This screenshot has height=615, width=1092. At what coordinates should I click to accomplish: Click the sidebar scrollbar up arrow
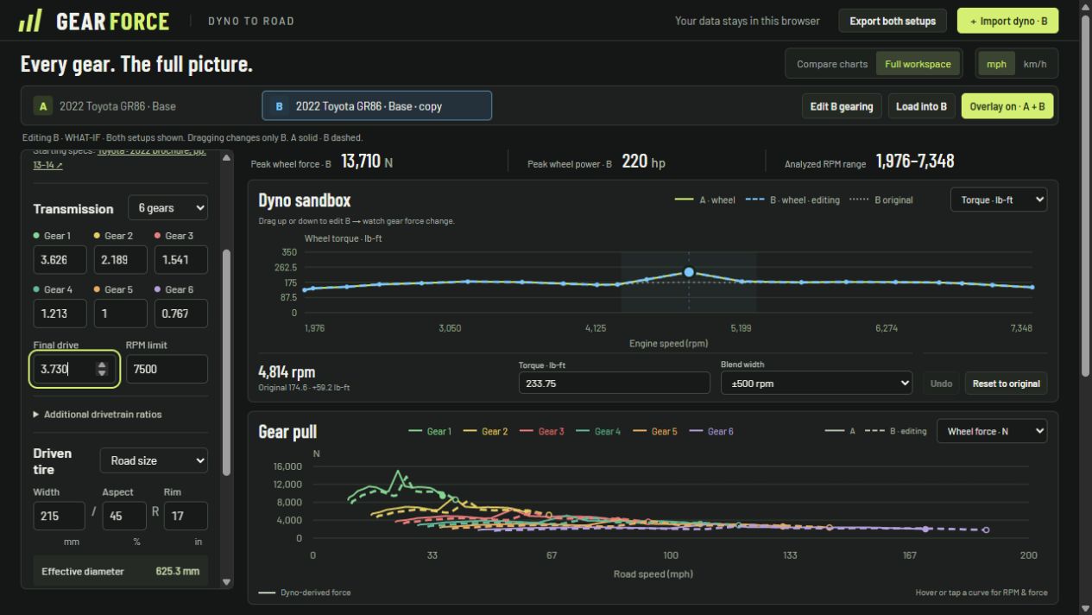227,157
